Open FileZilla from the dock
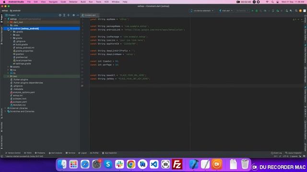 [x=177, y=164]
